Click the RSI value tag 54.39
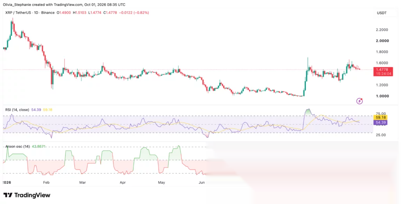The width and height of the screenshot is (401, 204). click(381, 122)
